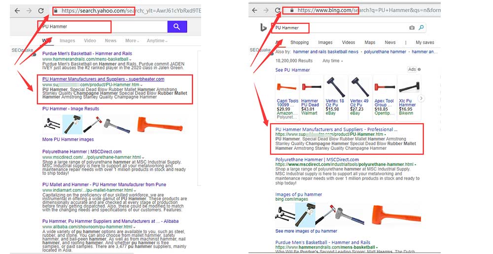Image resolution: width=493 pixels, height=254 pixels.
Task: Open Capri Tools $29.99 Amazon product
Action: tap(287, 98)
